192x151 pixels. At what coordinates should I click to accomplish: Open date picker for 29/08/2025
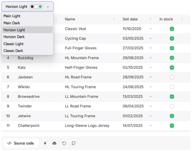(150, 58)
